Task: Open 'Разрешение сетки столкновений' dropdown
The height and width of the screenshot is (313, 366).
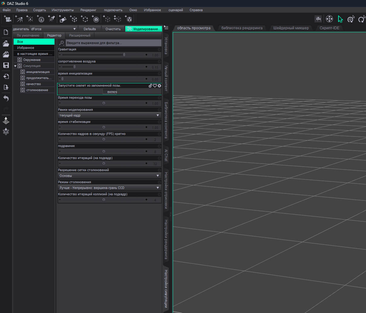Action: (109, 176)
